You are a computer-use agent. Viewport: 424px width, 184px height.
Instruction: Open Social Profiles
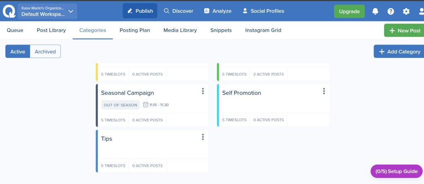pos(263,11)
